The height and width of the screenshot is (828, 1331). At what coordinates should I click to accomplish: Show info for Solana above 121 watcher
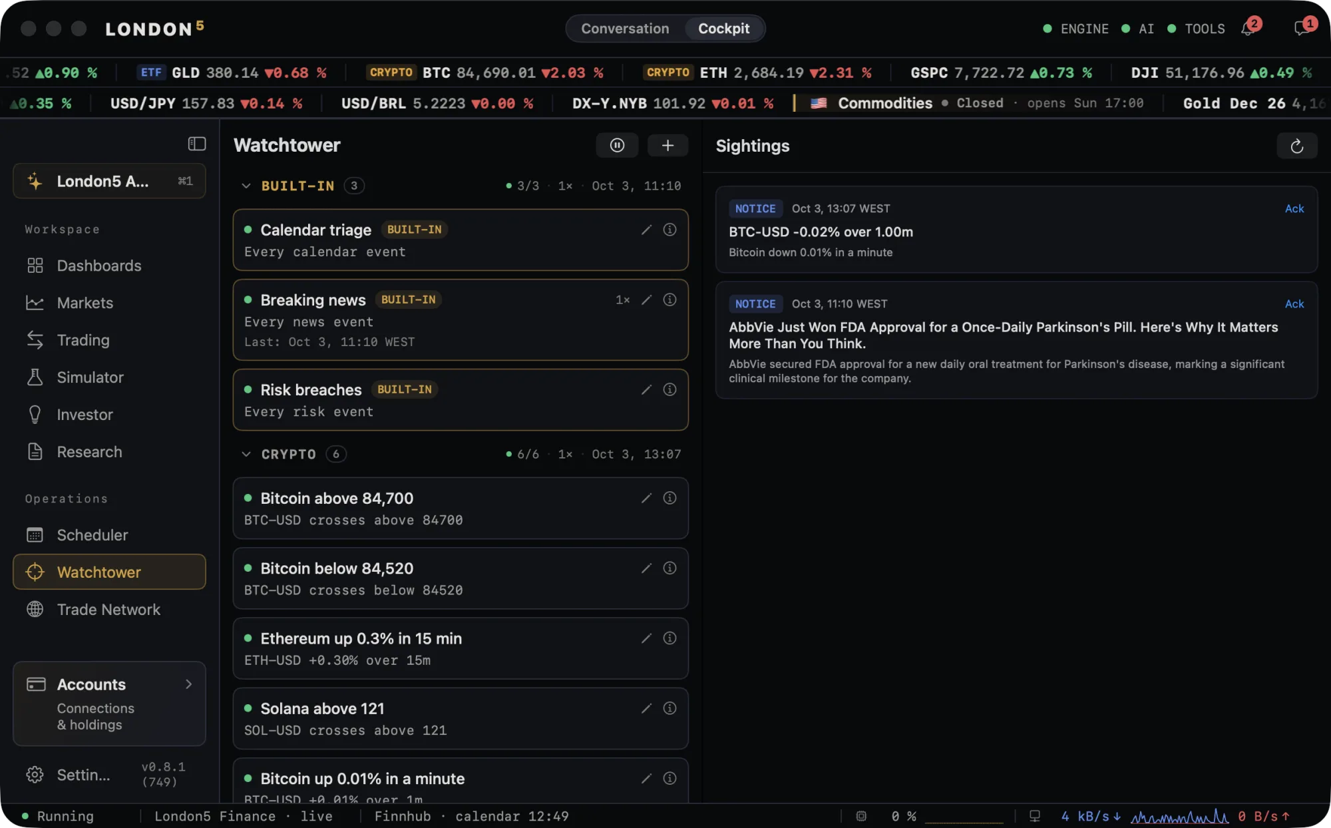pyautogui.click(x=670, y=708)
